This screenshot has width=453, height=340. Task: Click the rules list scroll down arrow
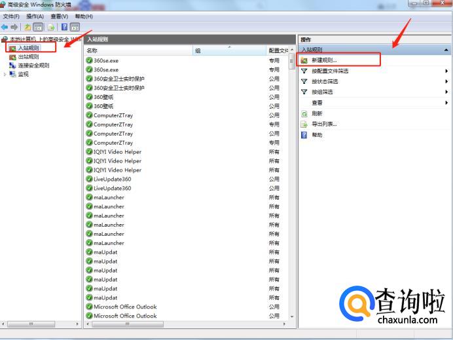click(x=292, y=316)
